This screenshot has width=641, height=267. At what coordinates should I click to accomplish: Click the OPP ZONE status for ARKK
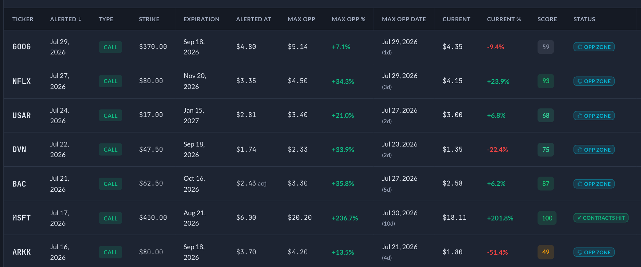(x=594, y=252)
